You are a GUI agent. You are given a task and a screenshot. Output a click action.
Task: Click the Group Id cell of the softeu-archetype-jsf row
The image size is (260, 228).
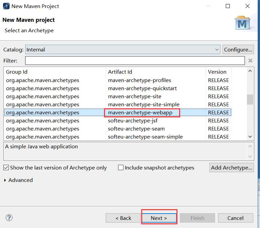[43, 121]
